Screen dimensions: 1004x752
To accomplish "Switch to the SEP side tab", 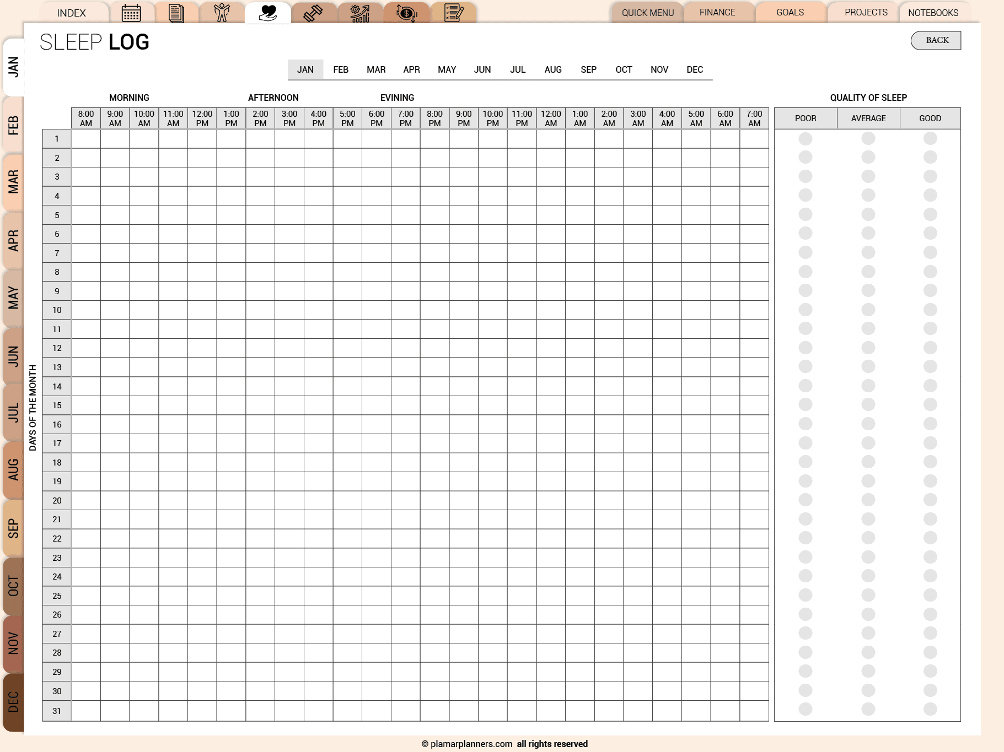I will (x=13, y=528).
